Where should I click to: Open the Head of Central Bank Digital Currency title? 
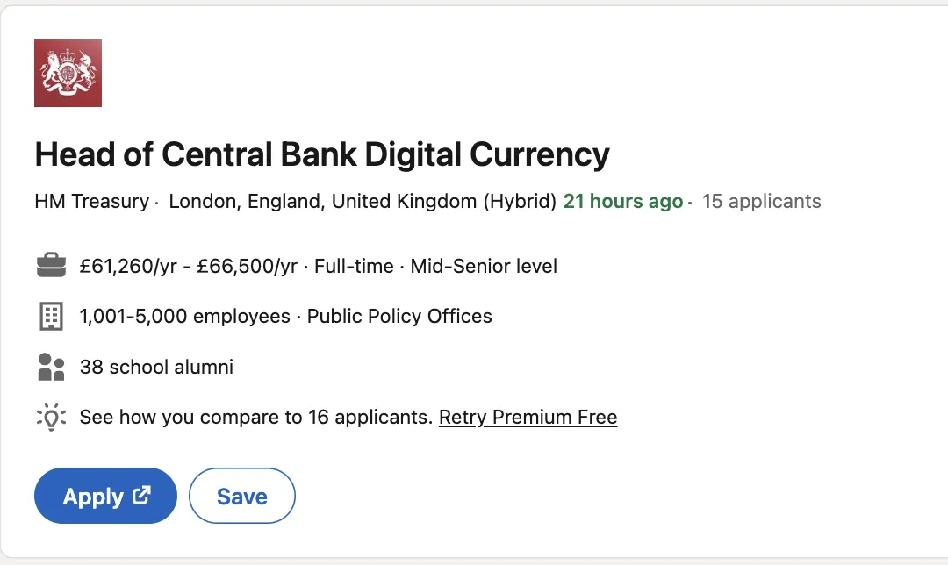pos(322,154)
